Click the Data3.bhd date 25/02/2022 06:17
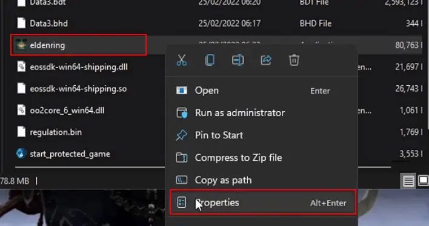 (x=229, y=23)
